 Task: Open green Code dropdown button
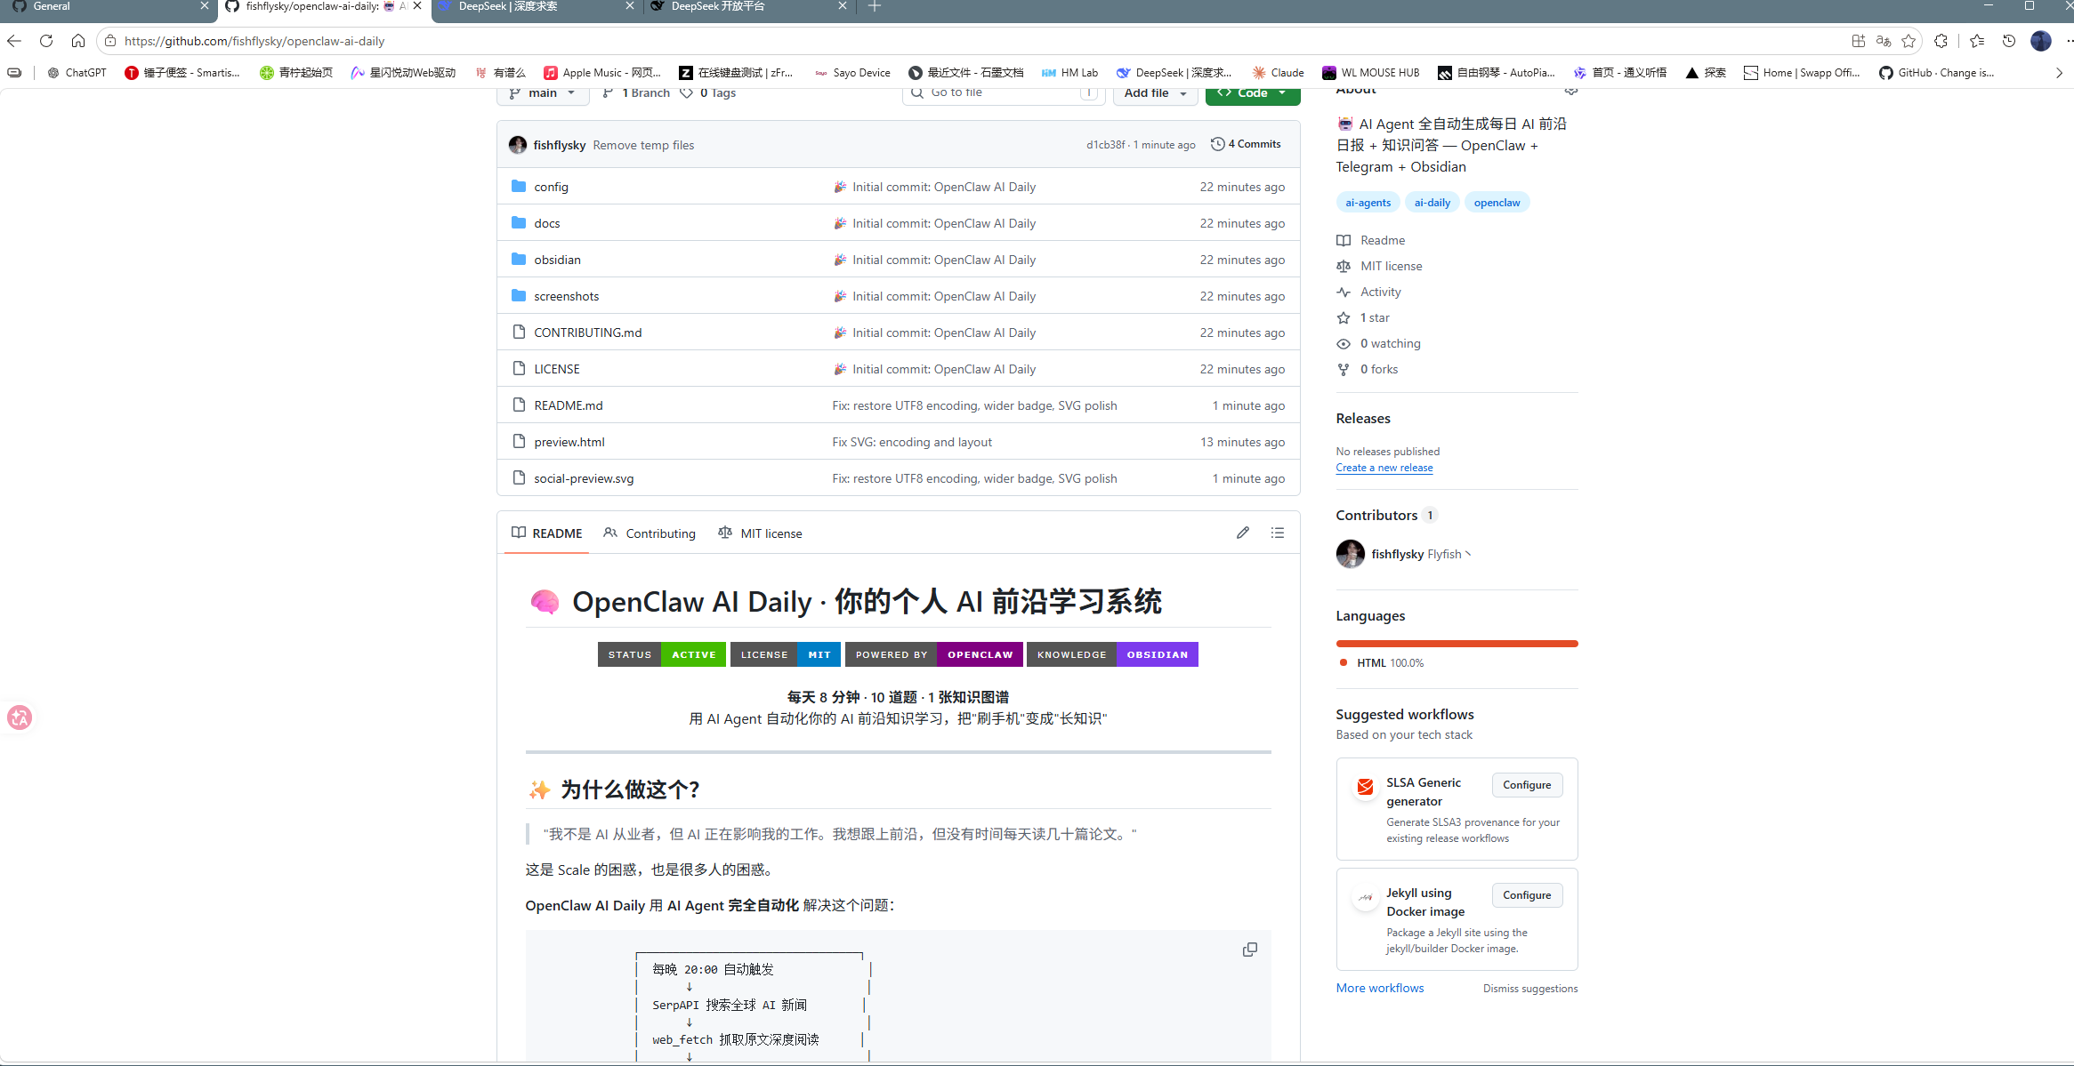(x=1253, y=93)
